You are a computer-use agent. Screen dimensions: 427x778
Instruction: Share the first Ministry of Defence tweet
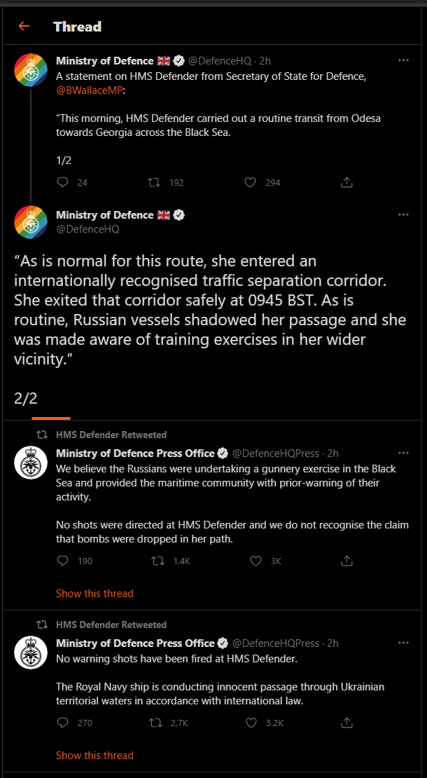pyautogui.click(x=347, y=182)
